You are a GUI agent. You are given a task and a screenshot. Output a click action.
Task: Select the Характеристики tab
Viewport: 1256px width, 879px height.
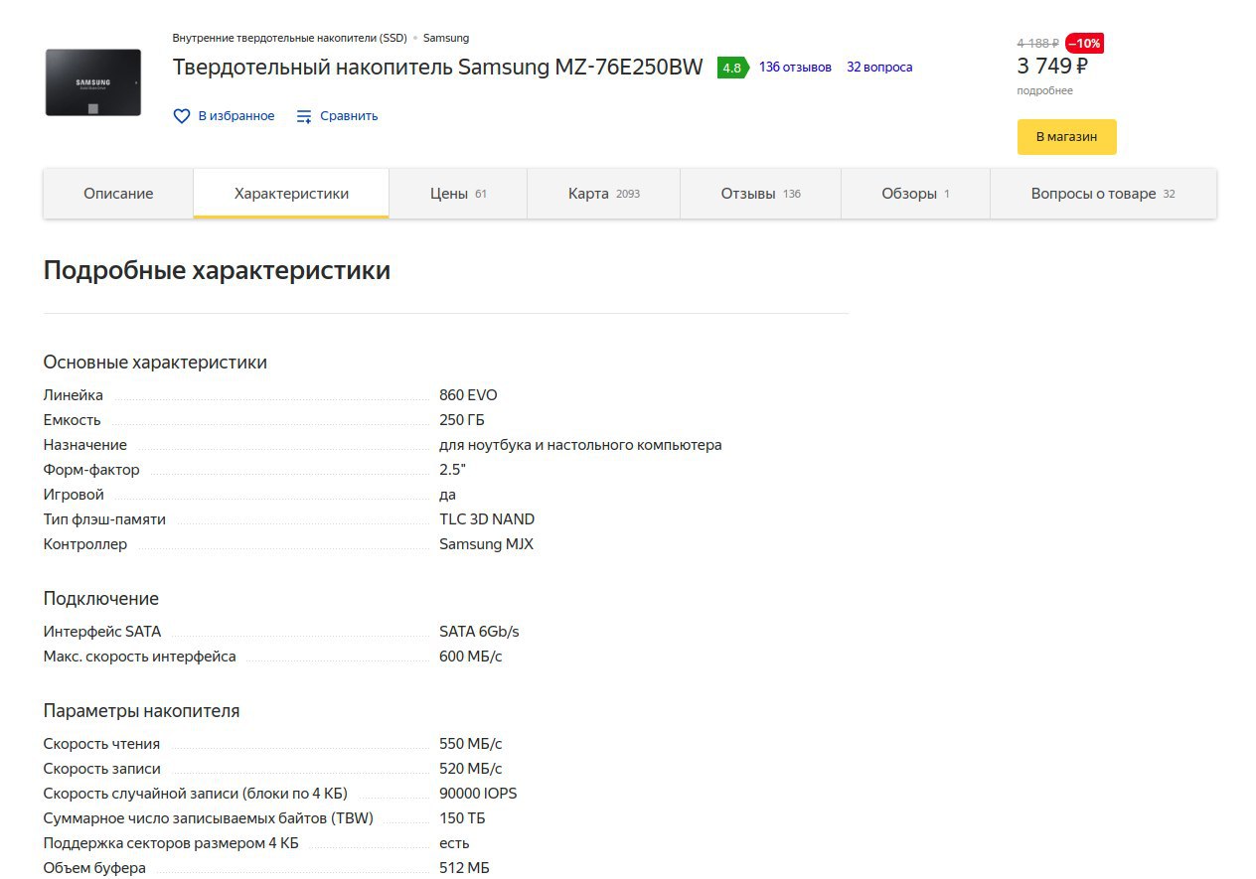pyautogui.click(x=291, y=194)
